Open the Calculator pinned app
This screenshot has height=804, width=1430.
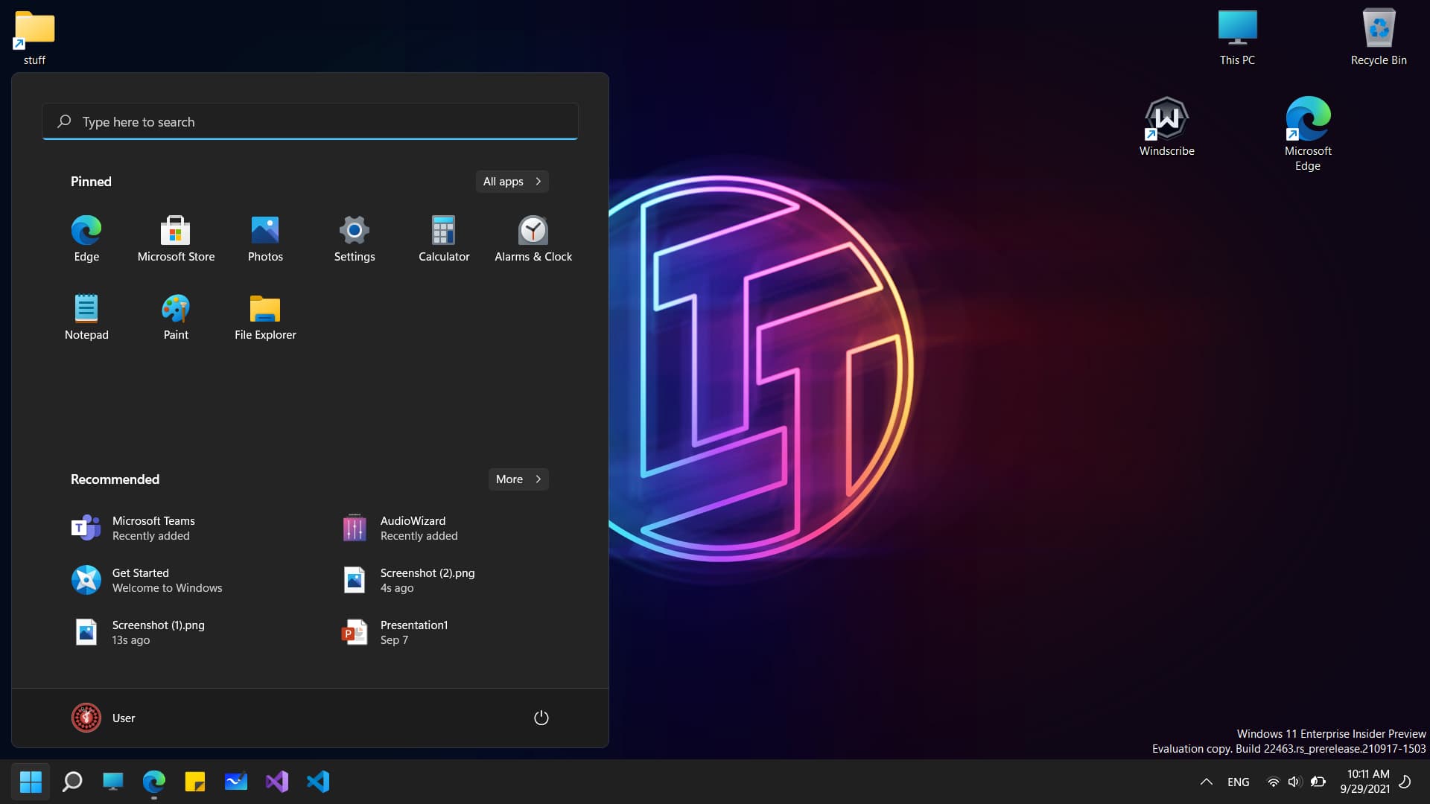point(444,238)
